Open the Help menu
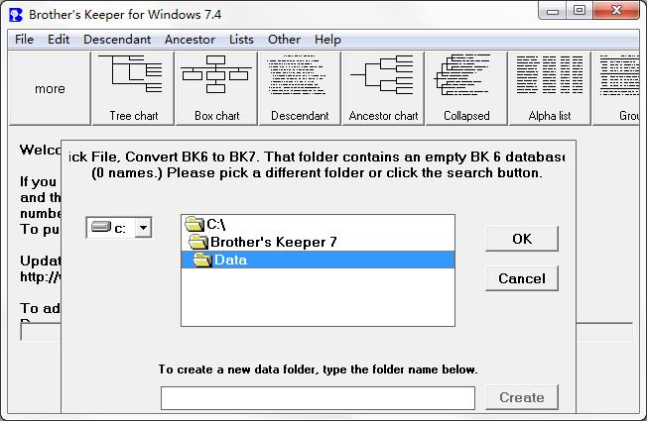This screenshot has width=647, height=421. click(x=327, y=40)
